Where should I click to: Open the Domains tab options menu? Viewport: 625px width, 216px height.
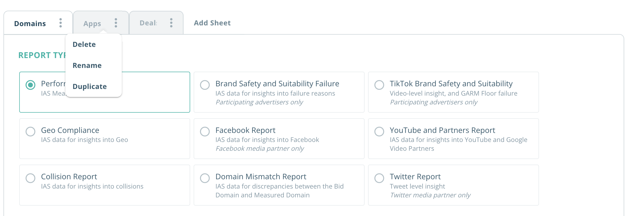click(x=61, y=23)
